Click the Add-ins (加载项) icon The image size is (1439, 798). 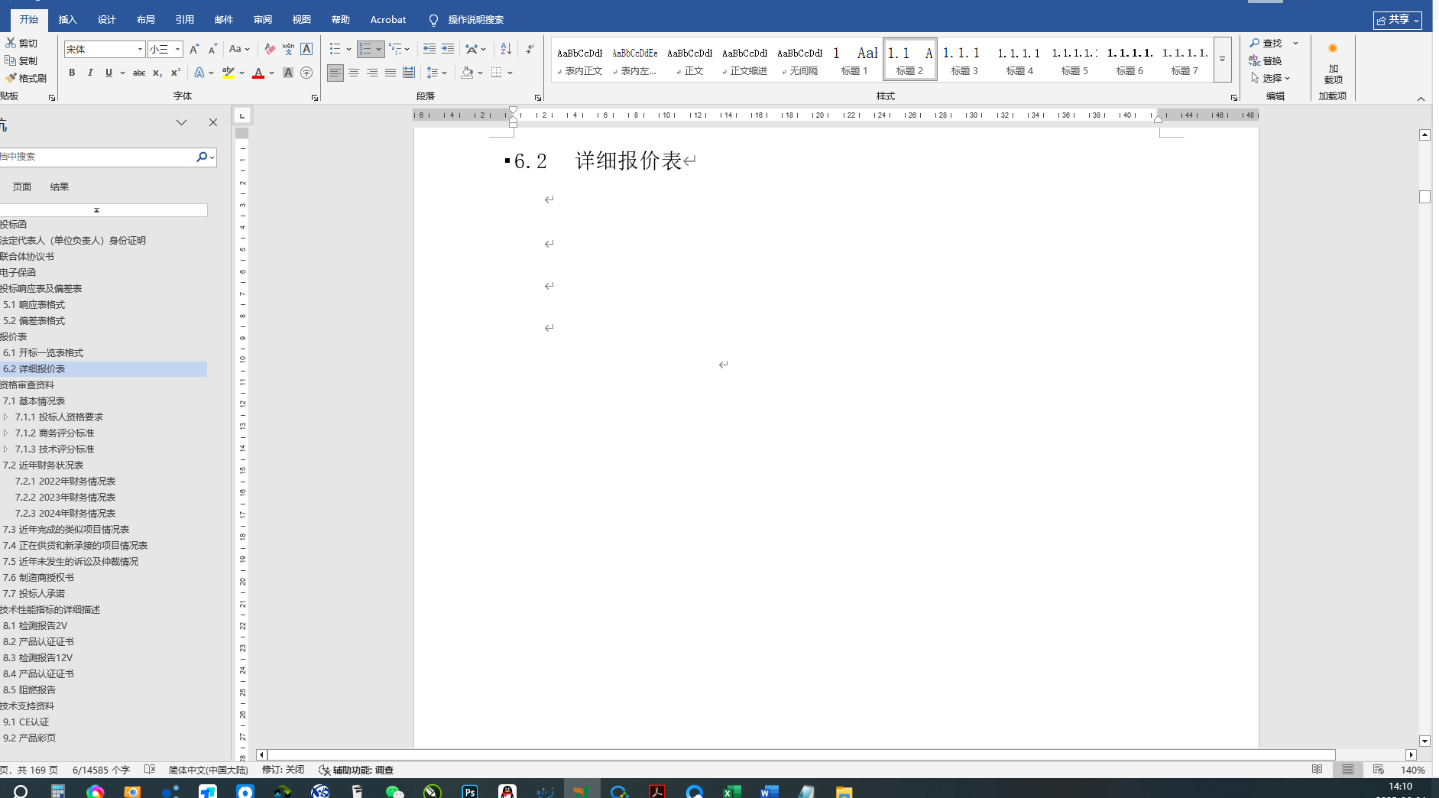coord(1333,48)
